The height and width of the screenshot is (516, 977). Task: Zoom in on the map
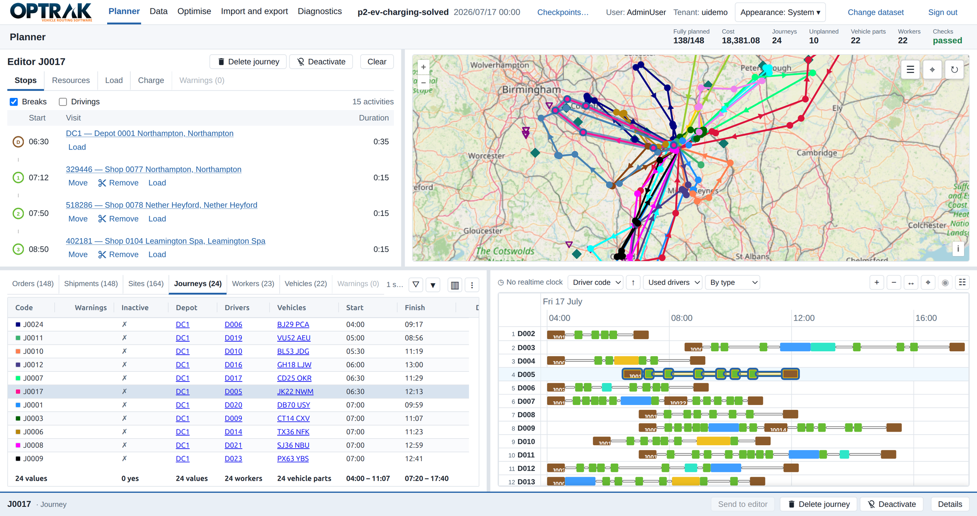coord(423,67)
